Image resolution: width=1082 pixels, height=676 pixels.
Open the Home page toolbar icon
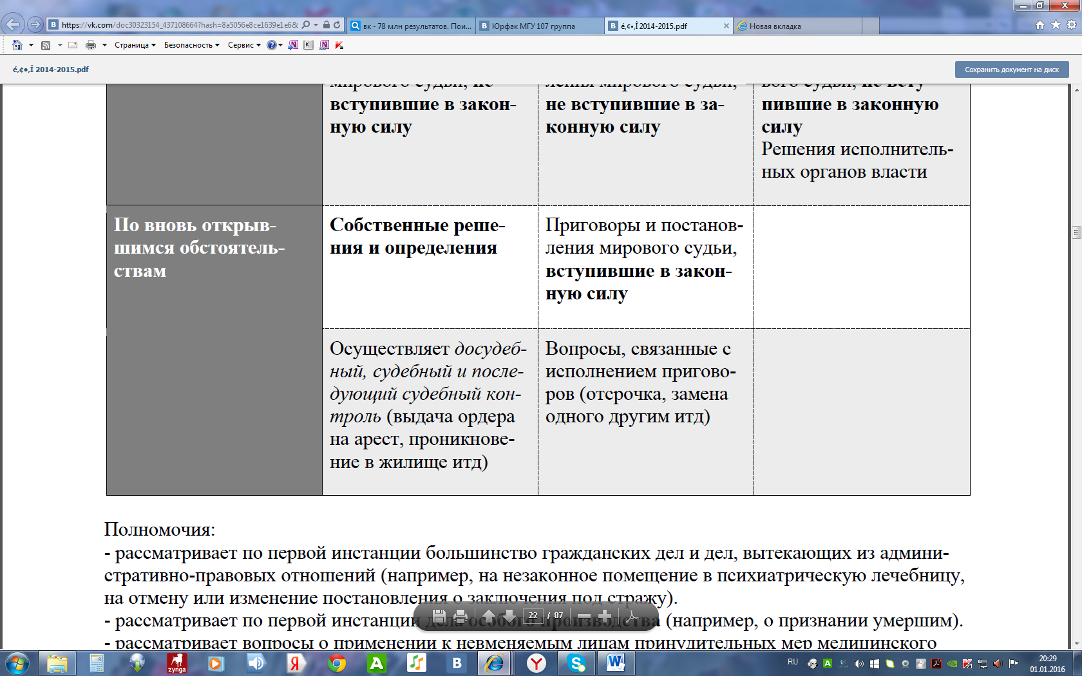click(17, 45)
